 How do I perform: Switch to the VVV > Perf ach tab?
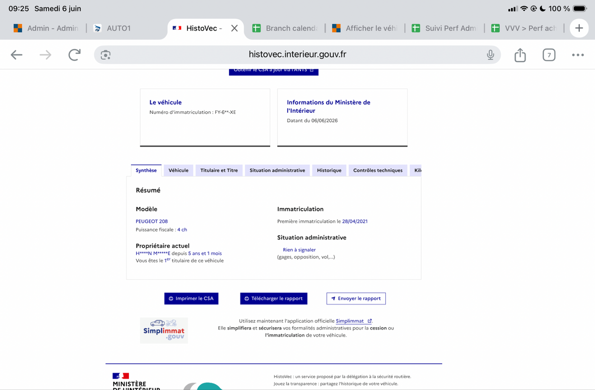click(524, 28)
